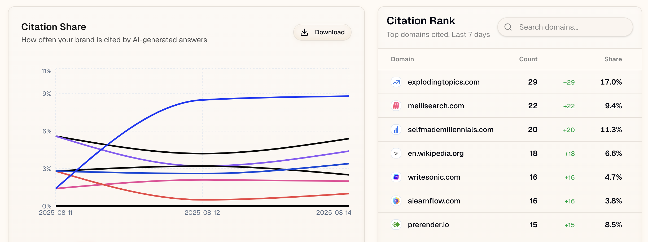Click the 11% y-axis label

click(x=46, y=71)
